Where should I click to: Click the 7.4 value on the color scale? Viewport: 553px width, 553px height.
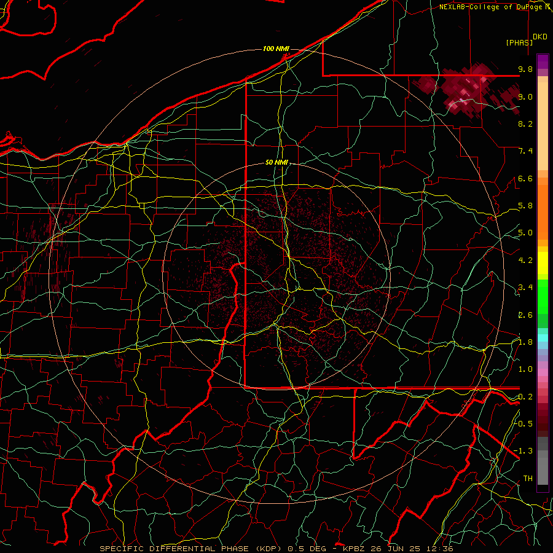click(x=525, y=151)
